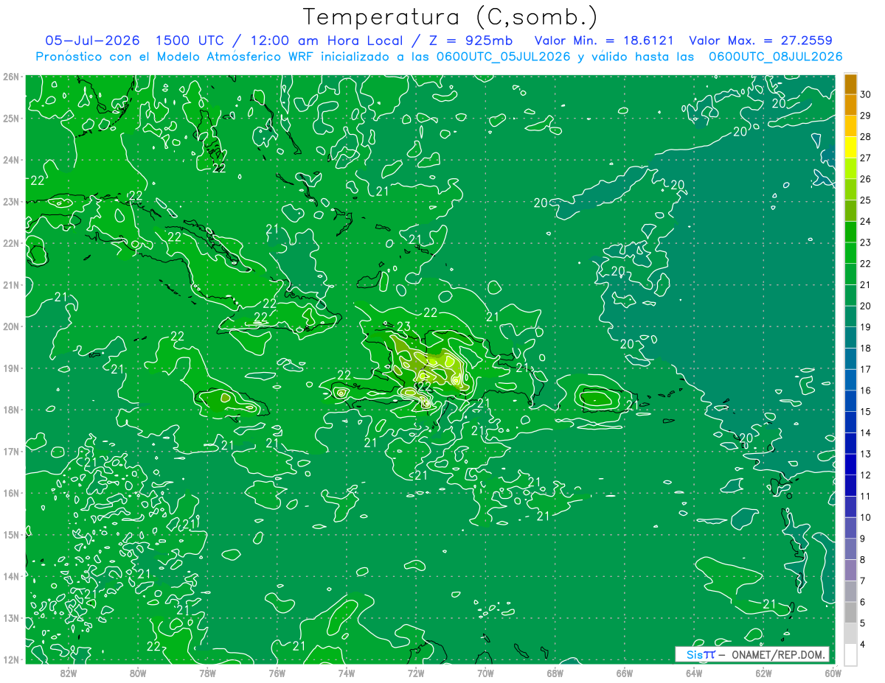Click longitude label "64W"
Viewport: 885px width, 683px height.
click(694, 673)
